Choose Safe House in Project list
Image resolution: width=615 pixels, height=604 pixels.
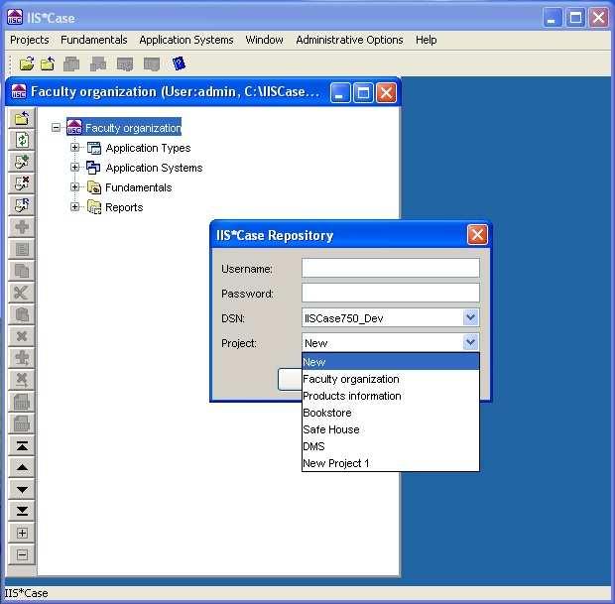(x=391, y=429)
